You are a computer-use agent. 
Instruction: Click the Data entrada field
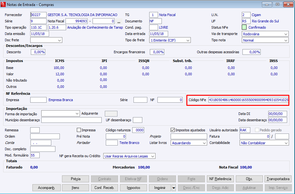pos(159,34)
